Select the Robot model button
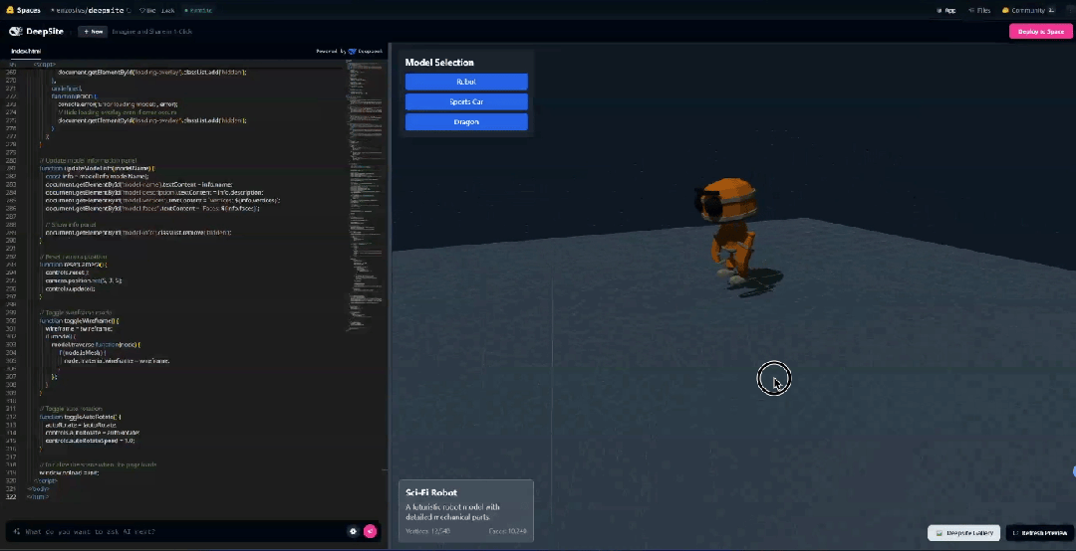 (x=466, y=82)
